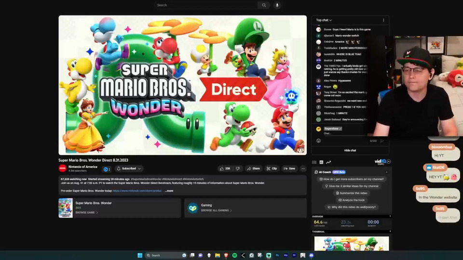Collapse the AI Coach section

(386, 172)
